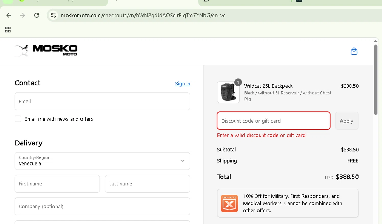Screen dimensions: 382x224
Task: Click the 'Subtotal' label
Action: [x=226, y=150]
